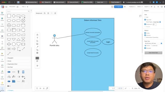Image resolution: width=165 pixels, height=92 pixels.
Task: Open the Flipbook dropdown
Action: tap(132, 7)
